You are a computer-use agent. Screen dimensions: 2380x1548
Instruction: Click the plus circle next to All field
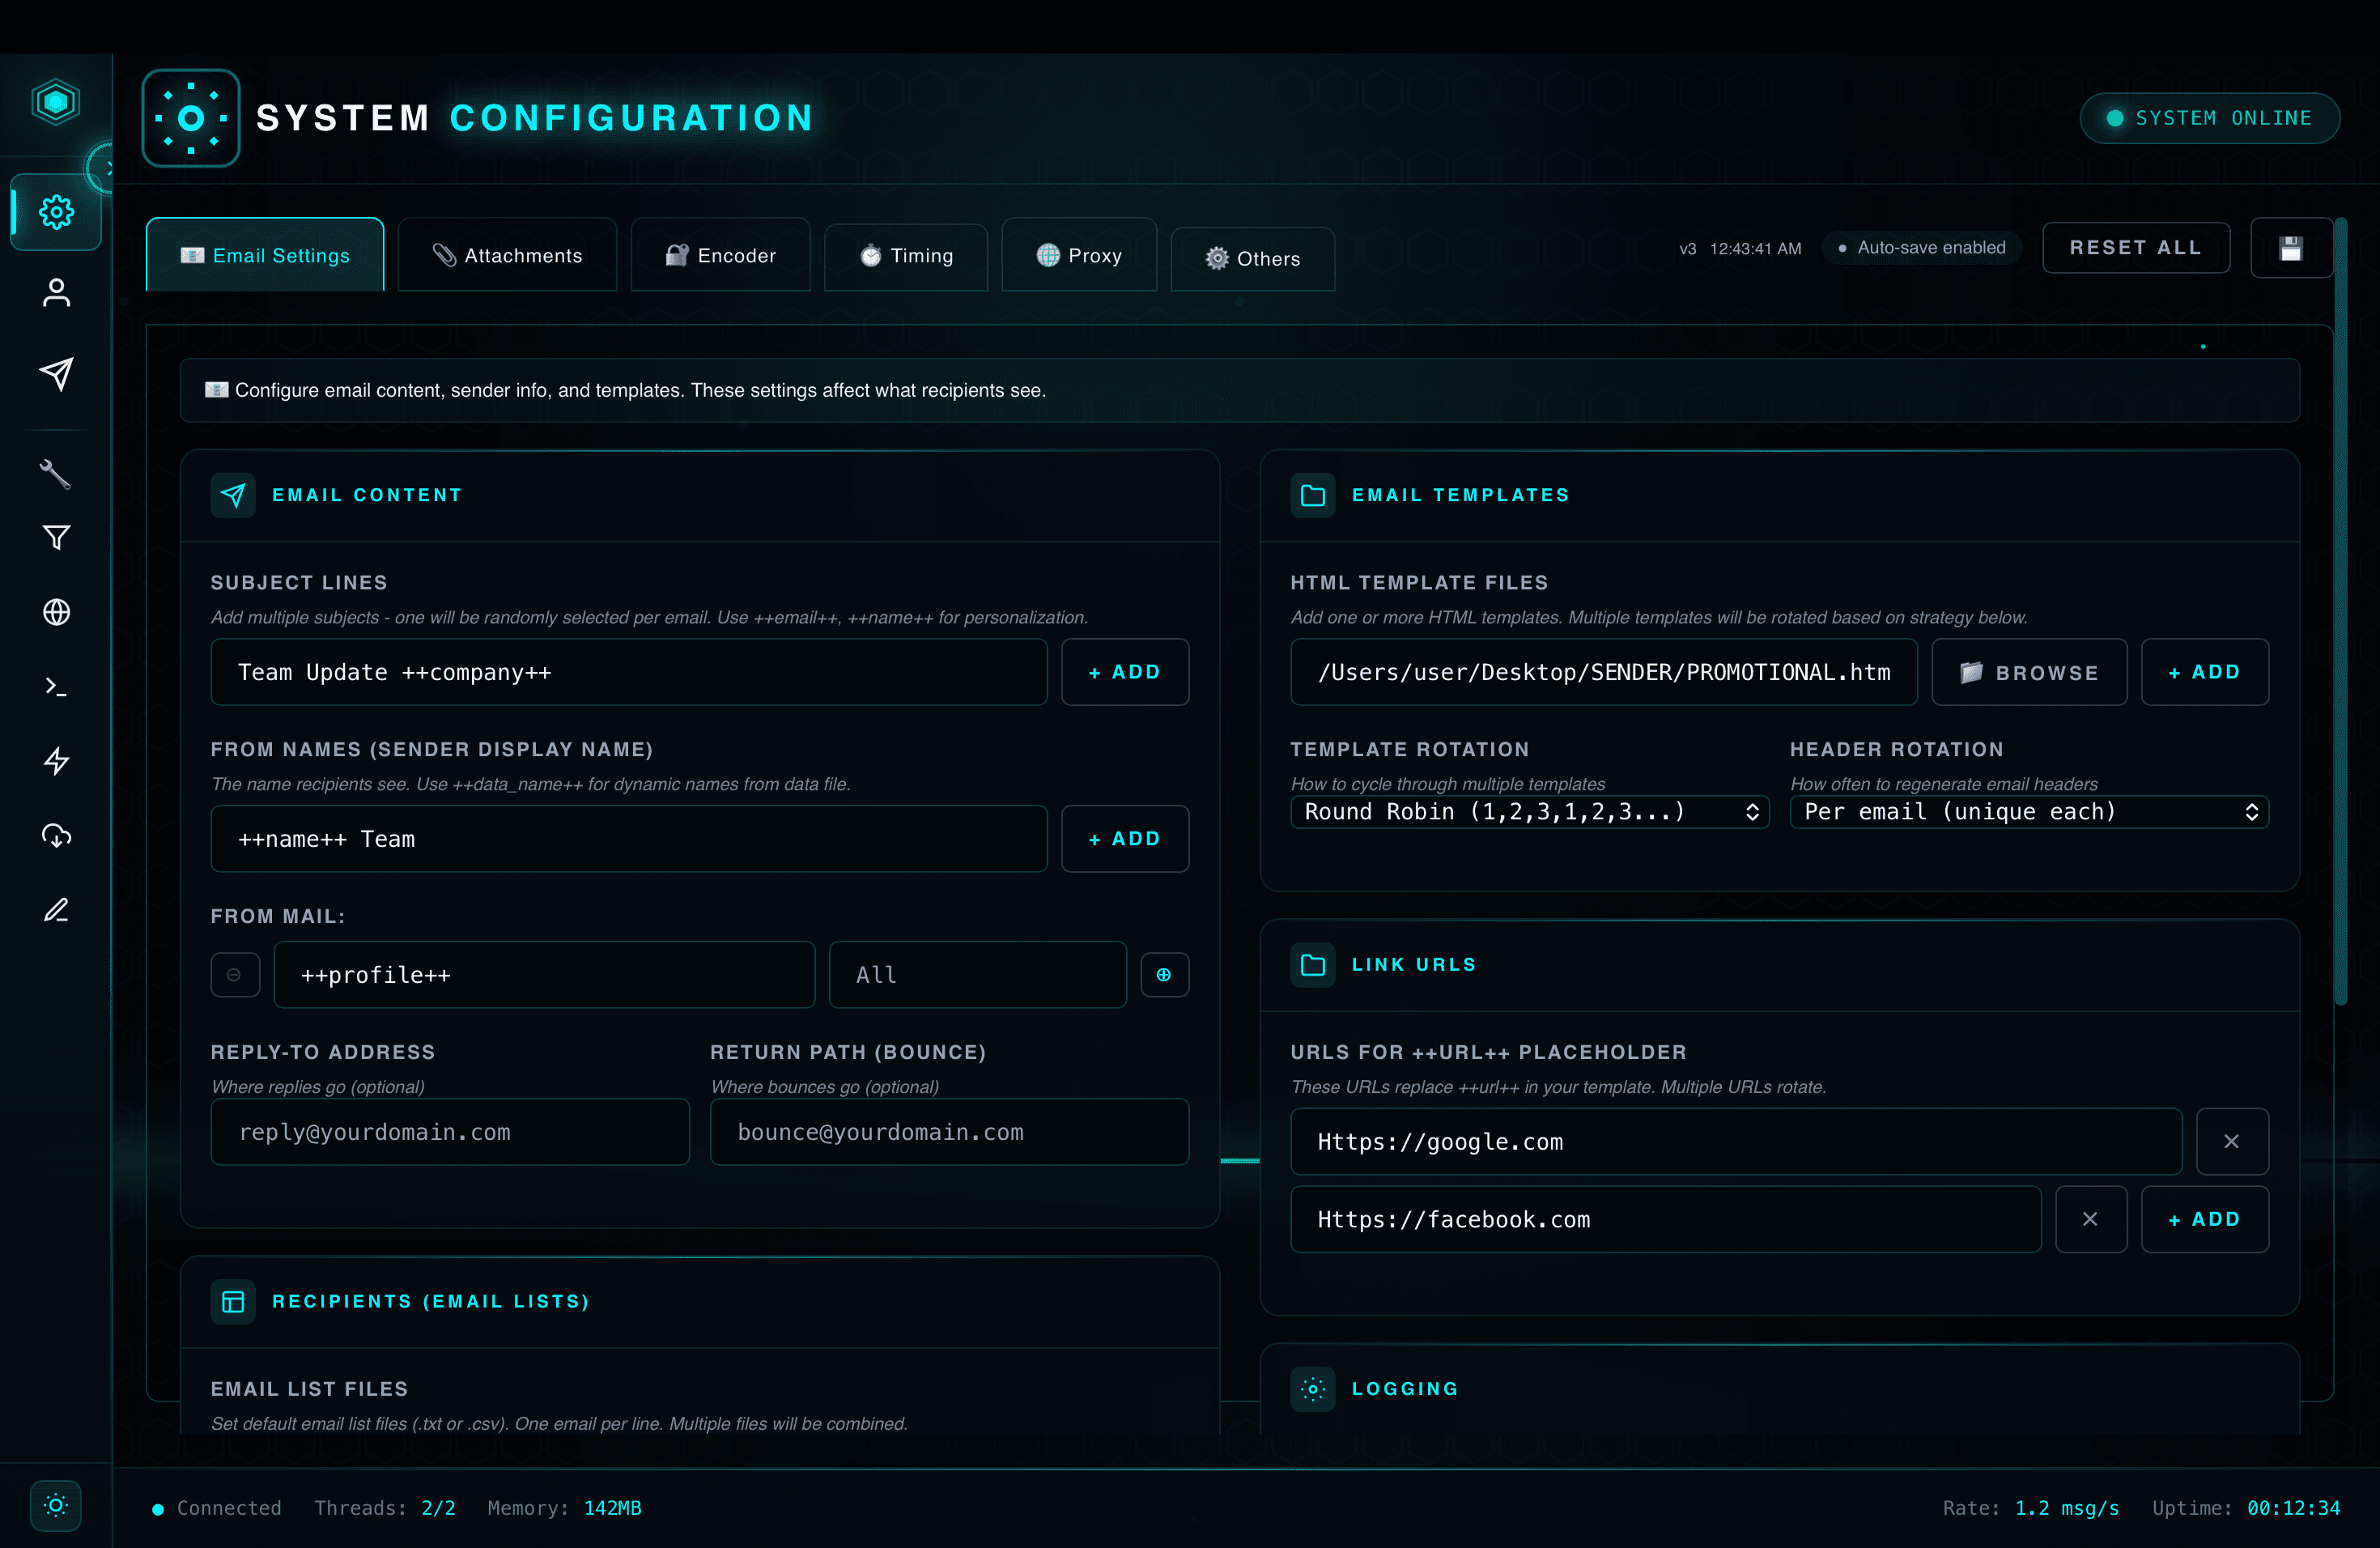click(1164, 975)
